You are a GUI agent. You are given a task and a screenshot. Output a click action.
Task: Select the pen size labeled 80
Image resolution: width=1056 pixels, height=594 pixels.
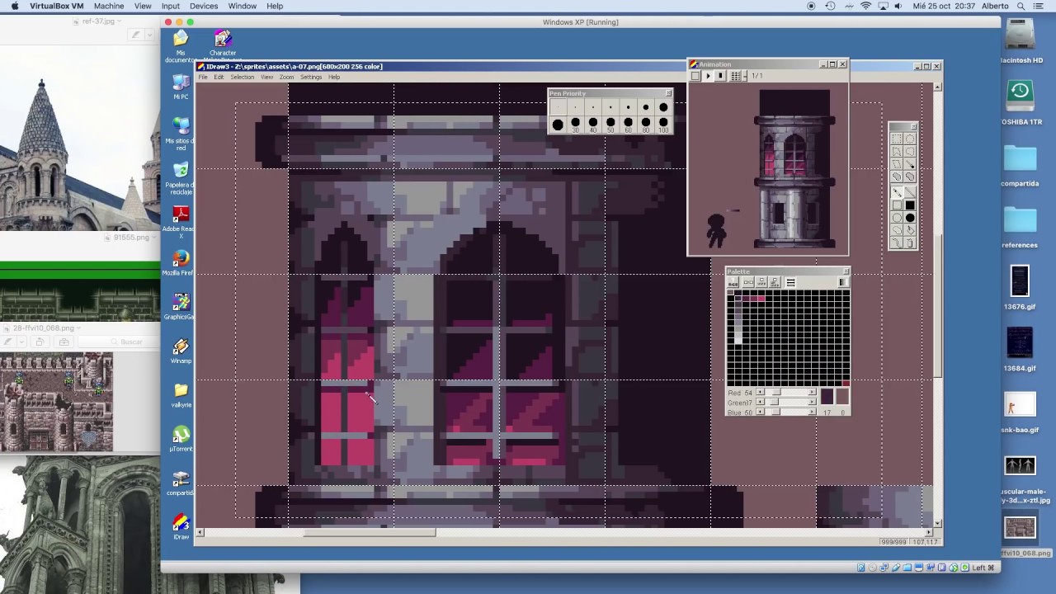pos(645,125)
